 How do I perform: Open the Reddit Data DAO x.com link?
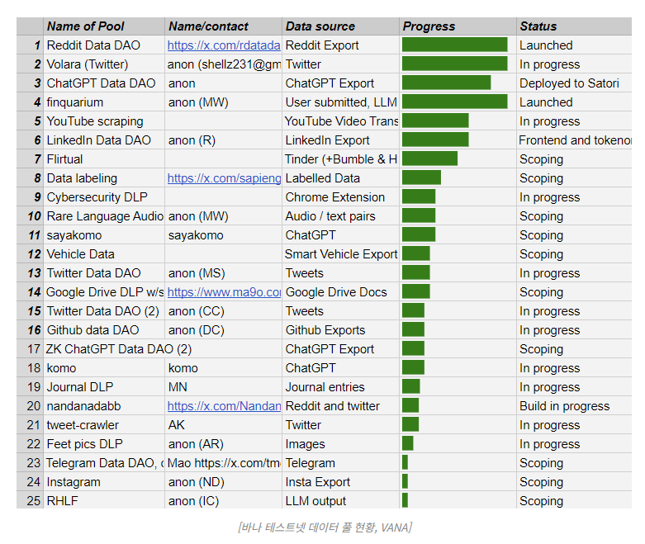(224, 45)
